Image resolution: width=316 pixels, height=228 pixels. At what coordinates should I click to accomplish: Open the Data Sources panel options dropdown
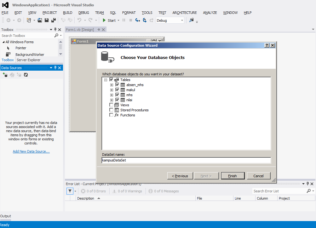(x=51, y=68)
